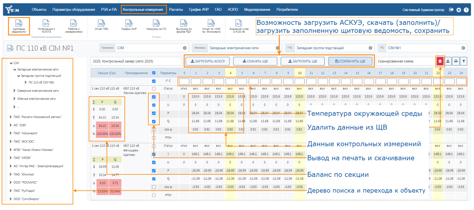Enable the cos φ row checkbox
Screen dimensions: 474x210
154,130
